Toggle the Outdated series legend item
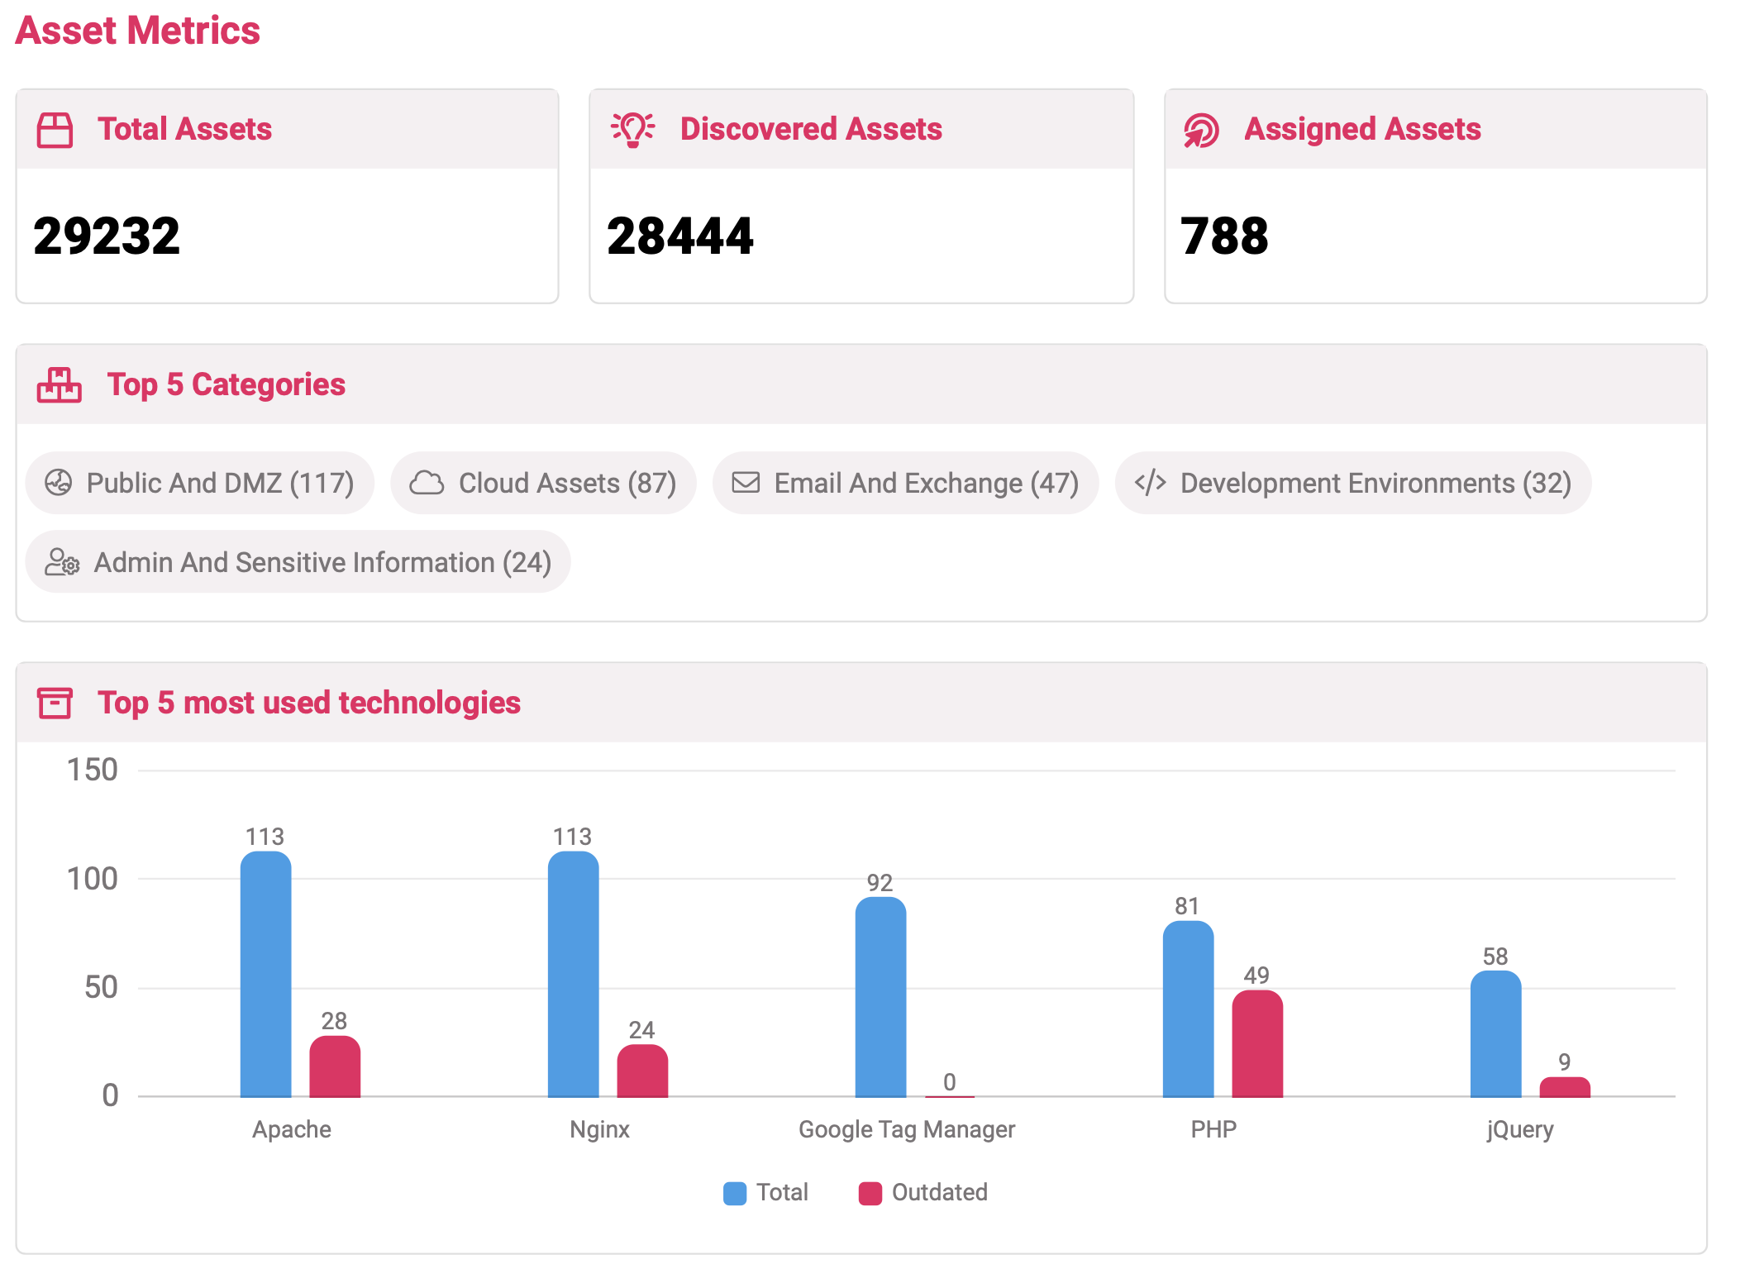Viewport: 1764px width, 1288px height. click(939, 1192)
